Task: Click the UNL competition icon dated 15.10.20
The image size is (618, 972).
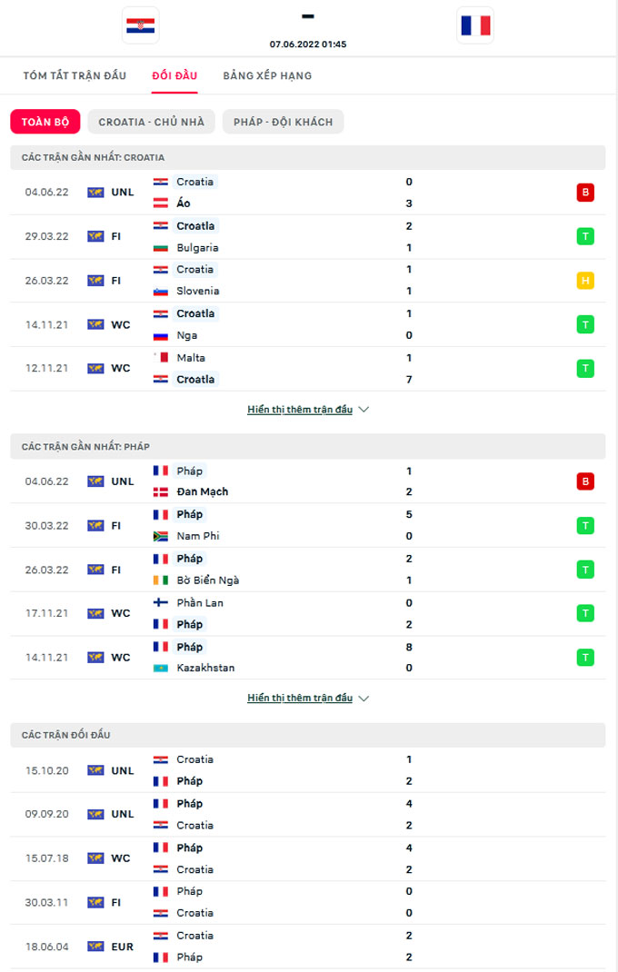Action: [x=95, y=770]
